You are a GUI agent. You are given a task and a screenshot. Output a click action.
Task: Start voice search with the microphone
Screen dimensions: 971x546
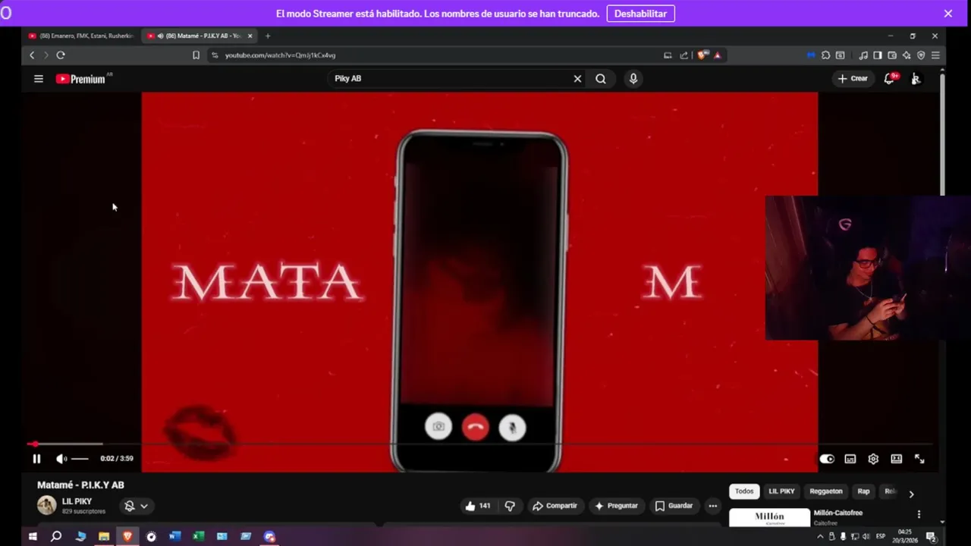pos(633,79)
